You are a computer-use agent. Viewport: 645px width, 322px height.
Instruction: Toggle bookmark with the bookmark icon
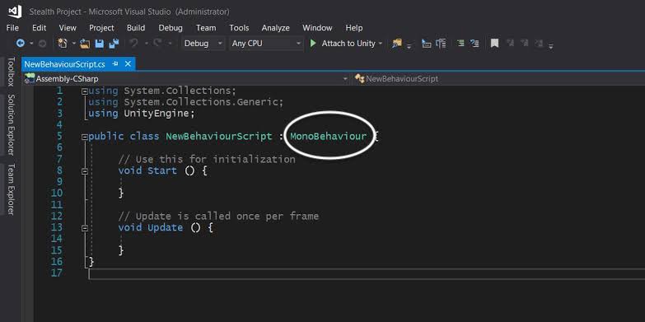coord(494,43)
